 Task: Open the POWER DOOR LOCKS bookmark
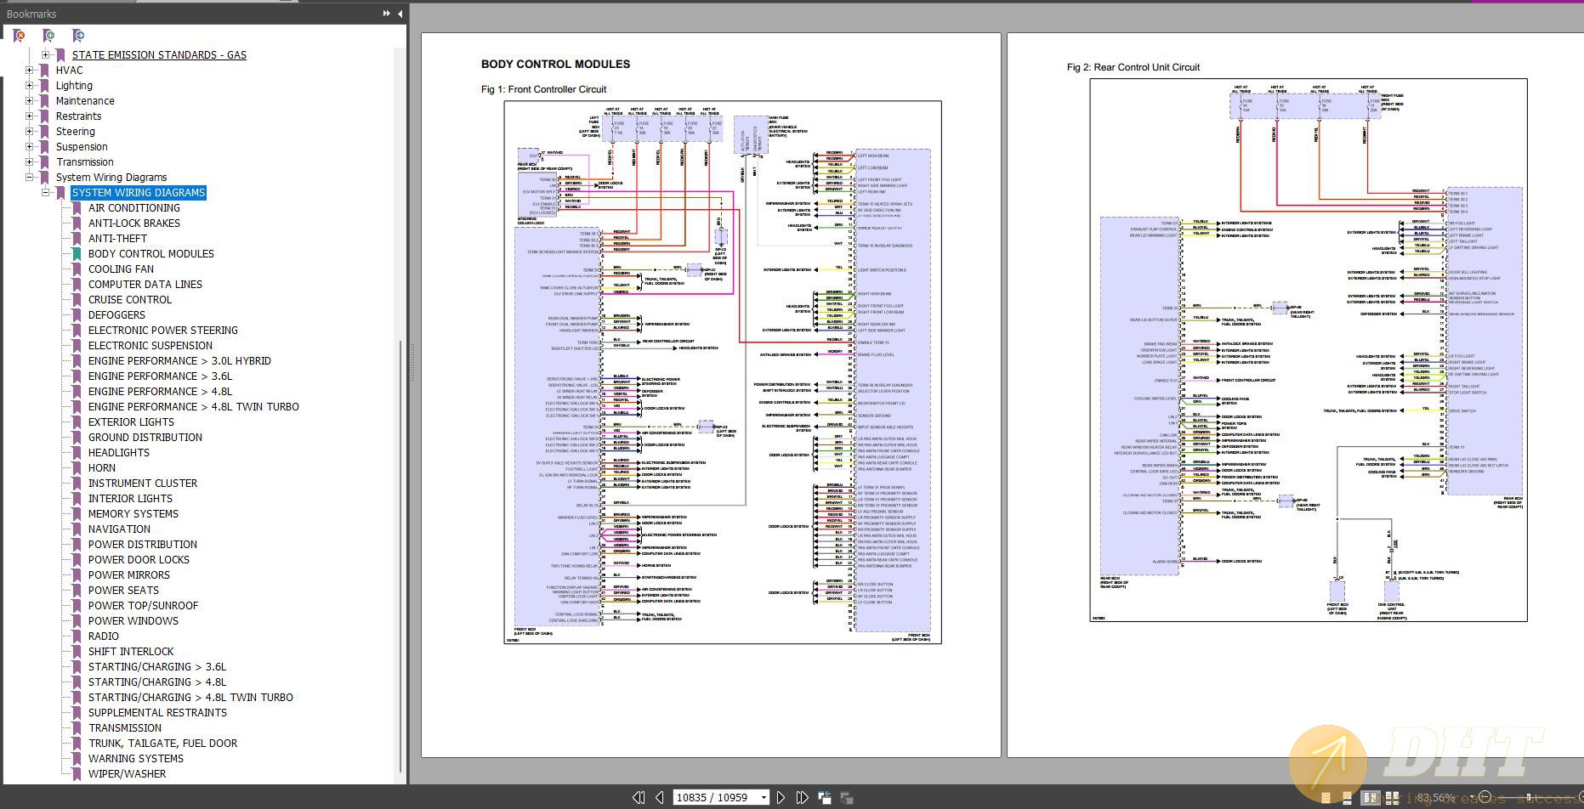pyautogui.click(x=139, y=560)
